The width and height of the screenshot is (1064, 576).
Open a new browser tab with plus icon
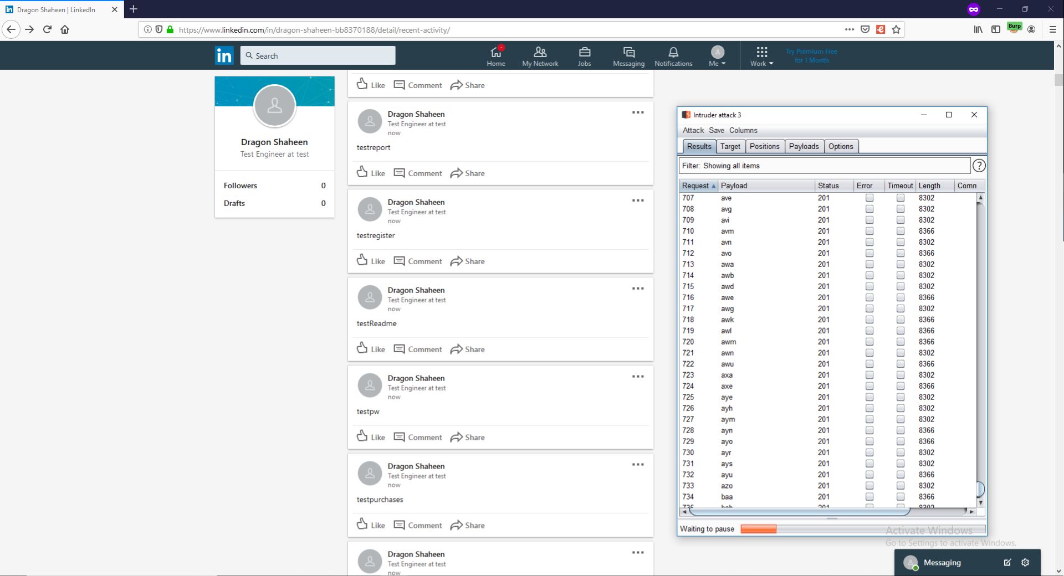[x=134, y=9]
